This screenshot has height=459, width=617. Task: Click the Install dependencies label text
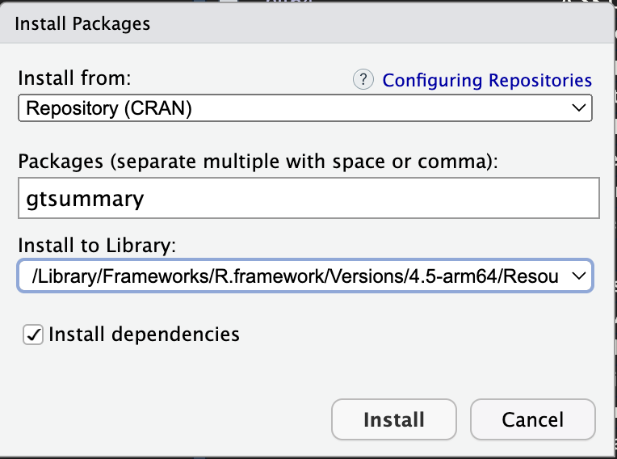pyautogui.click(x=144, y=335)
